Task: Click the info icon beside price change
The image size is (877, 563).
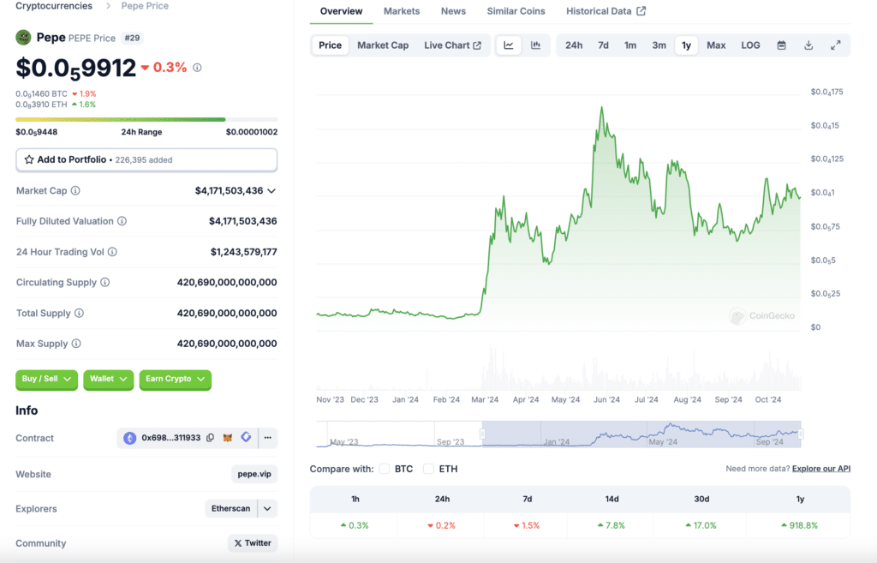Action: pyautogui.click(x=197, y=68)
